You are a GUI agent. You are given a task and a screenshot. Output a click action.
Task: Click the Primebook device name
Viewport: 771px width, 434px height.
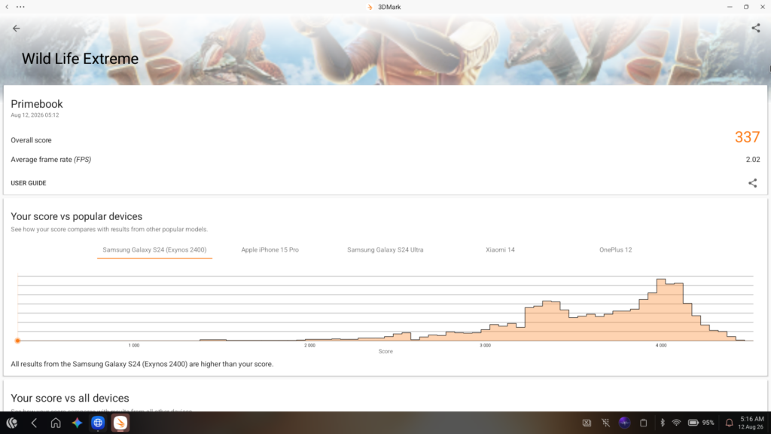37,104
